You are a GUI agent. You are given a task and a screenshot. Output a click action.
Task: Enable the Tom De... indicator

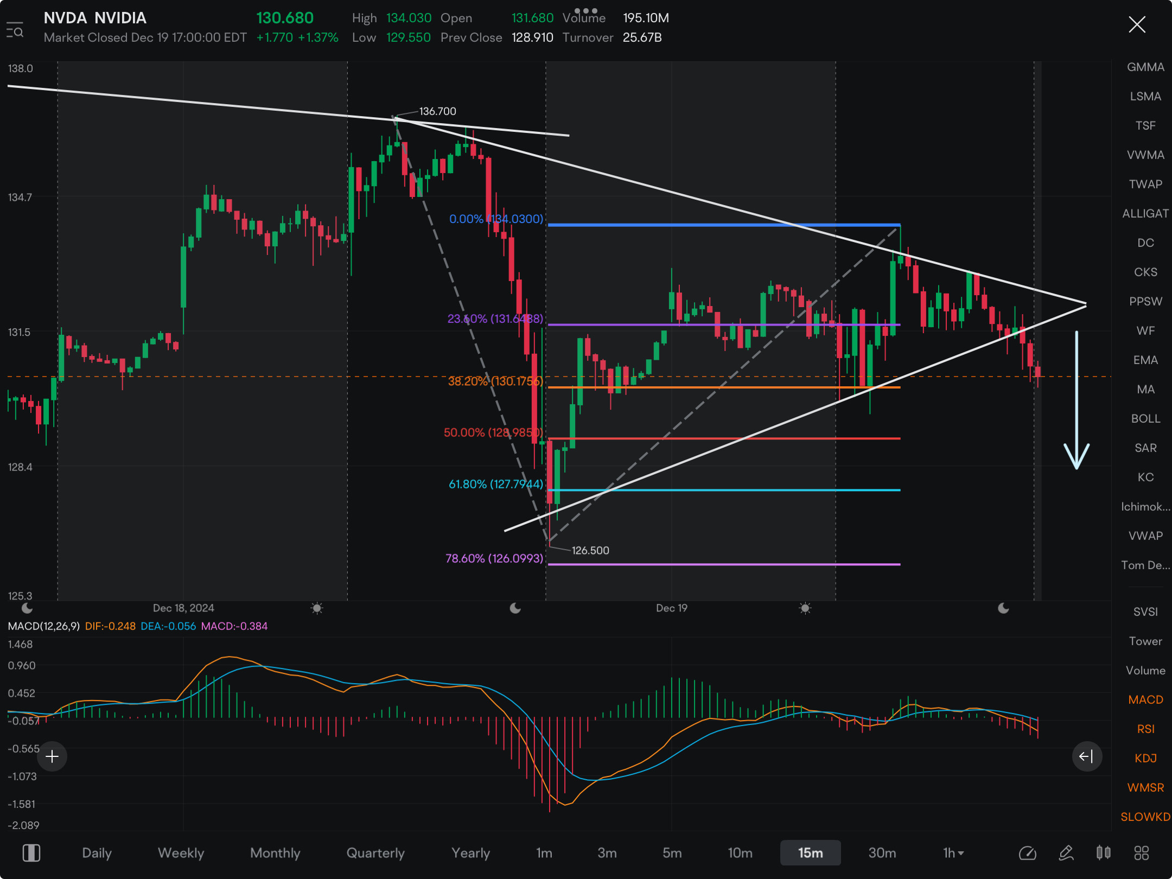click(1145, 565)
